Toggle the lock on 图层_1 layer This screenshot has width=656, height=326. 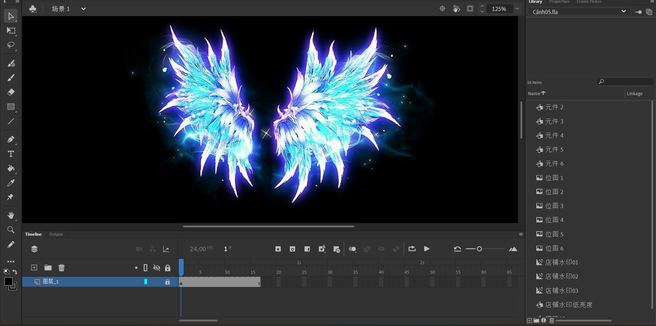(168, 282)
